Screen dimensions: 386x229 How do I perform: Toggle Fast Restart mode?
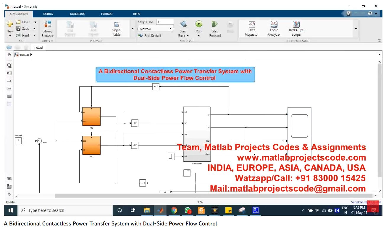(x=150, y=36)
